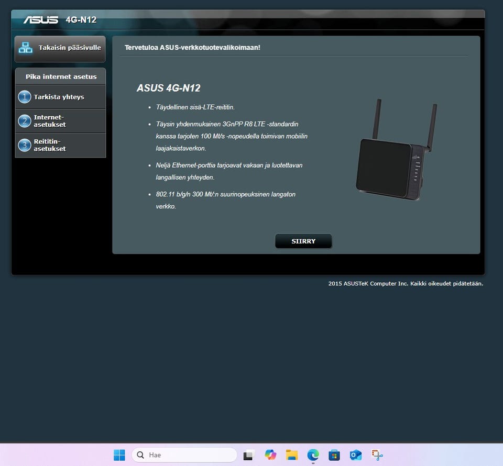Screen dimensions: 503x466
Task: Click the number 3 step circle icon
Action: pyautogui.click(x=25, y=145)
